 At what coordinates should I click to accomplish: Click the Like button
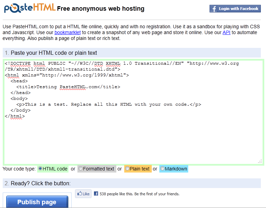coord(83,194)
